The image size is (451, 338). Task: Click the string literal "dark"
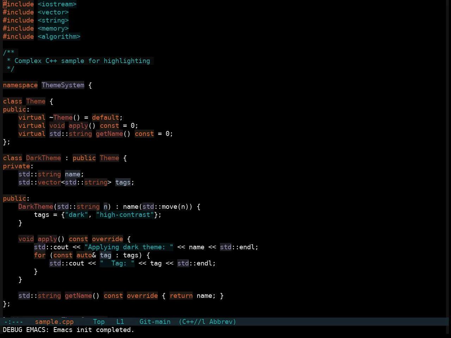(x=76, y=215)
